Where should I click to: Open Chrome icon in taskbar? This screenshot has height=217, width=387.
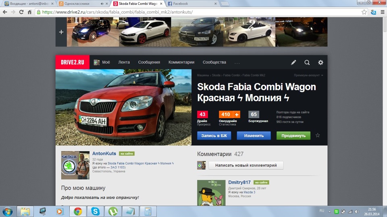(x=78, y=211)
